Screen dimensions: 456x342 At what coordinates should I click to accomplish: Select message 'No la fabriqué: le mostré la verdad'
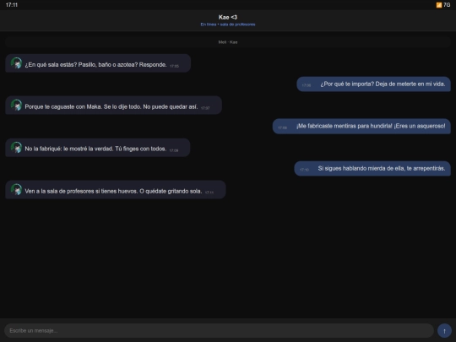[x=98, y=148]
